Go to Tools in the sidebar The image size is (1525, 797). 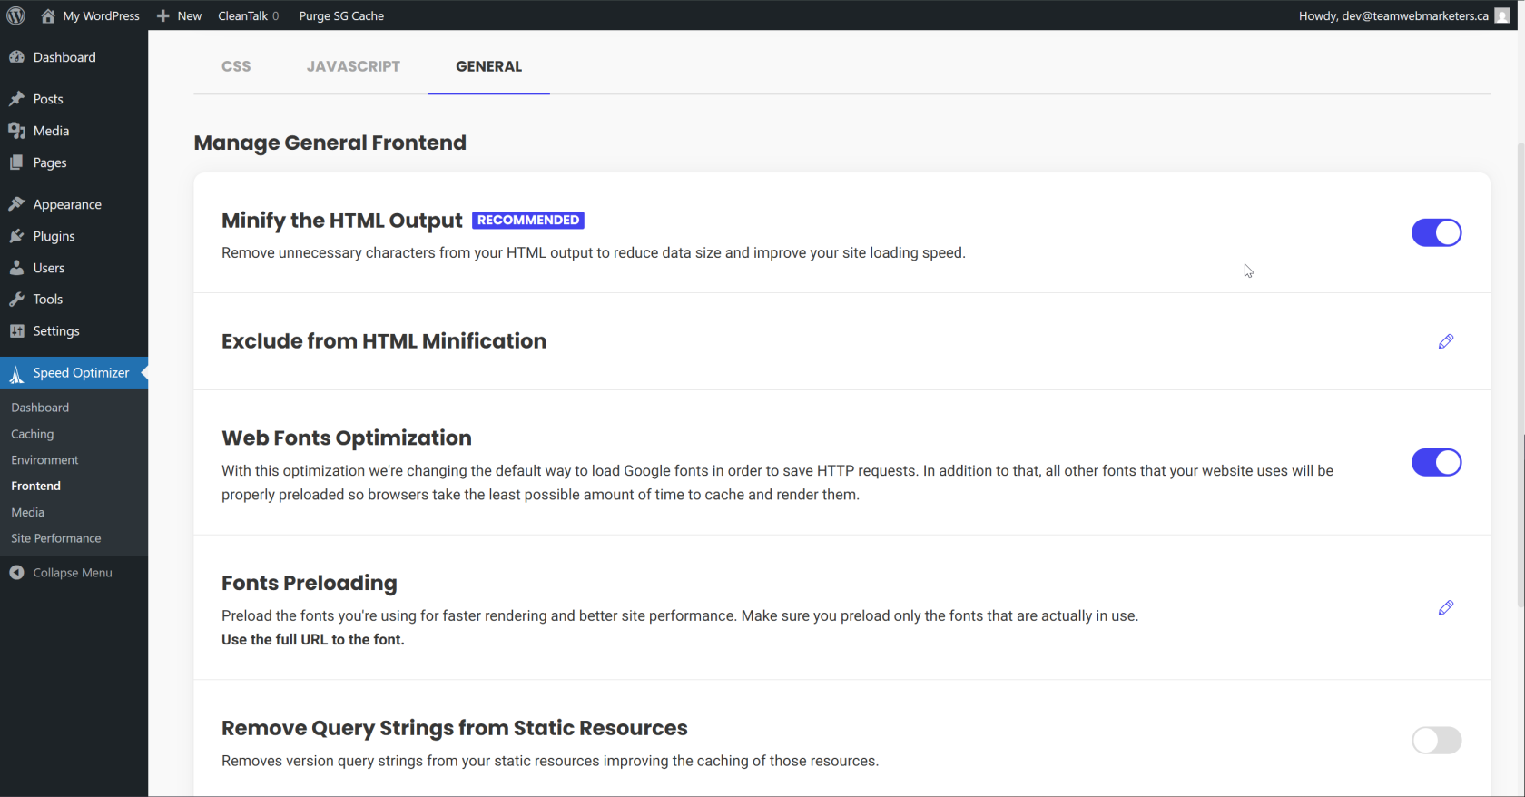coord(47,300)
